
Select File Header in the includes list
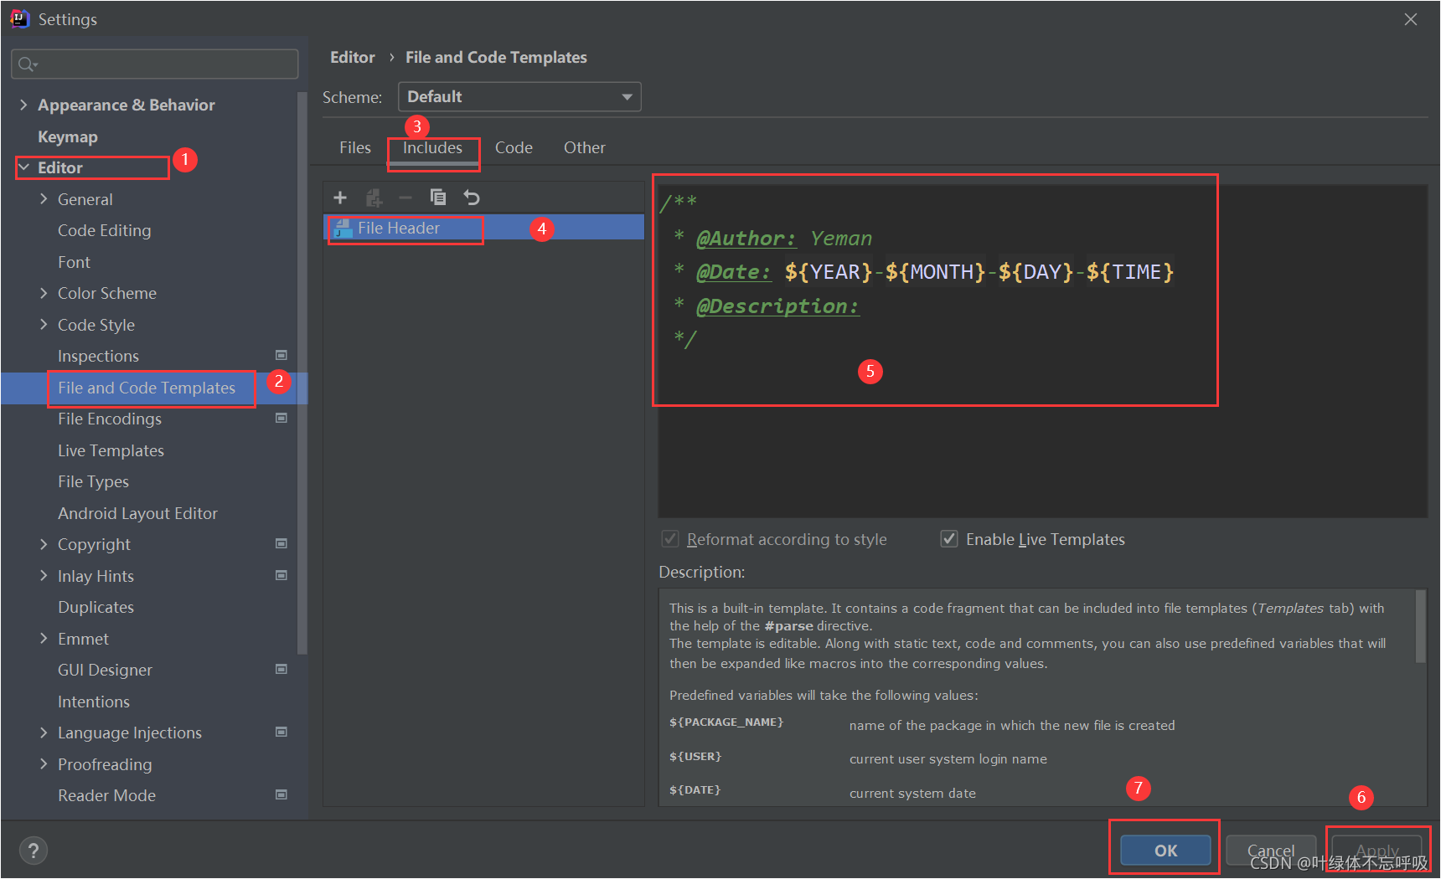click(x=484, y=228)
